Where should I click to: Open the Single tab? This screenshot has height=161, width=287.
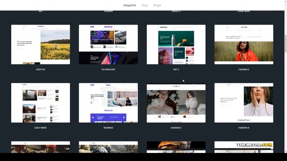click(157, 5)
